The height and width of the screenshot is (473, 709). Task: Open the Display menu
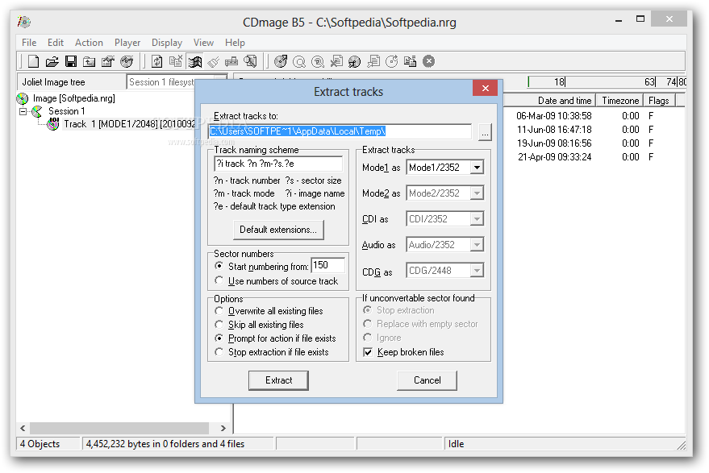tap(167, 43)
